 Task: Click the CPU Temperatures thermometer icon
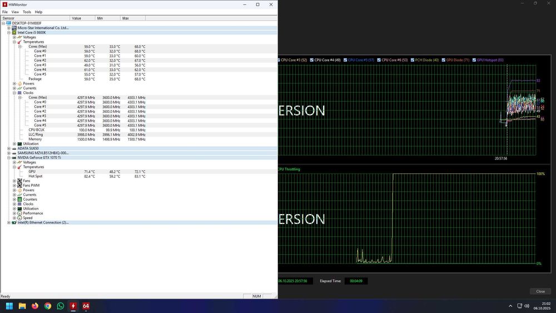tap(20, 42)
